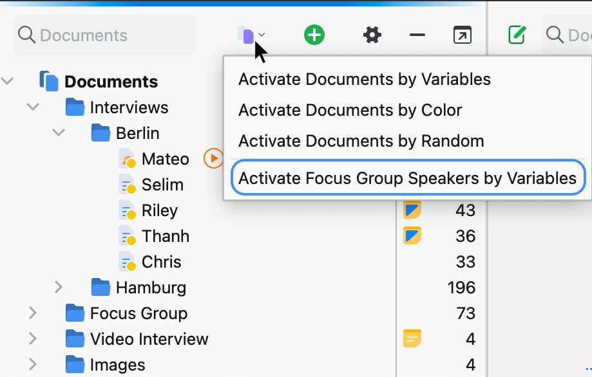592x377 pixels.
Task: Open the yellow memo on Video Interview row
Action: point(412,338)
